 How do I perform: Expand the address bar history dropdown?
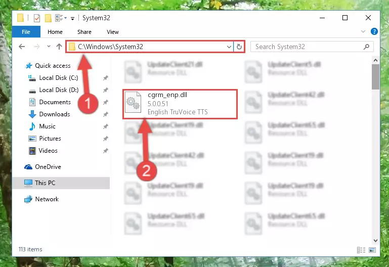pos(229,47)
